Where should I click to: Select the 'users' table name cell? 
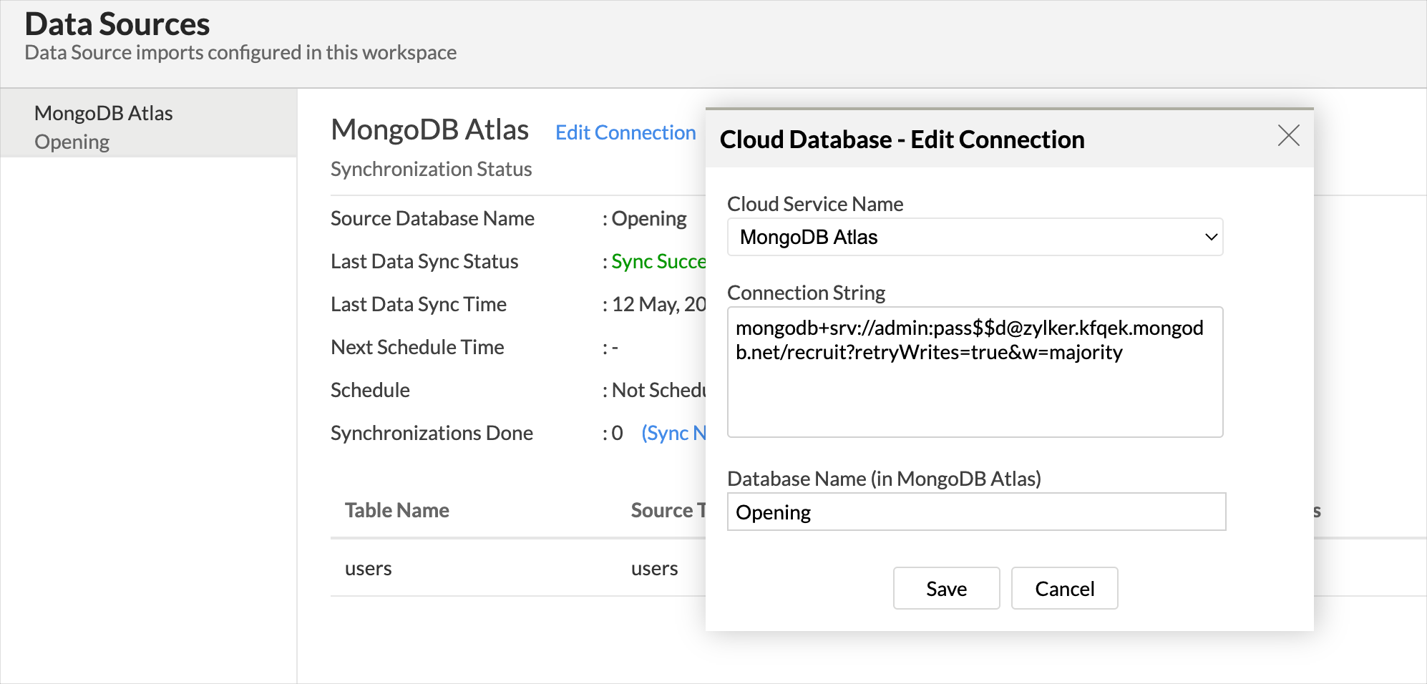click(x=369, y=568)
